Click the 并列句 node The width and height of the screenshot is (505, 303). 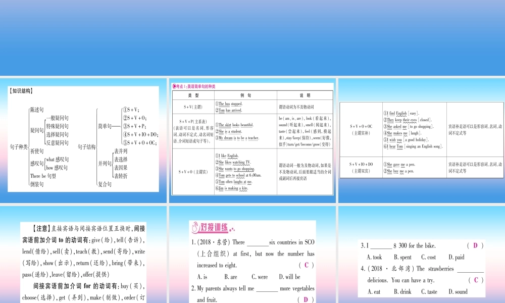pos(105,164)
